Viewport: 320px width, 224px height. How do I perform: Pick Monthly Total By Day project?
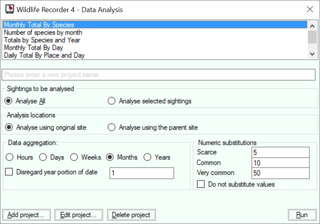pyautogui.click(x=155, y=48)
